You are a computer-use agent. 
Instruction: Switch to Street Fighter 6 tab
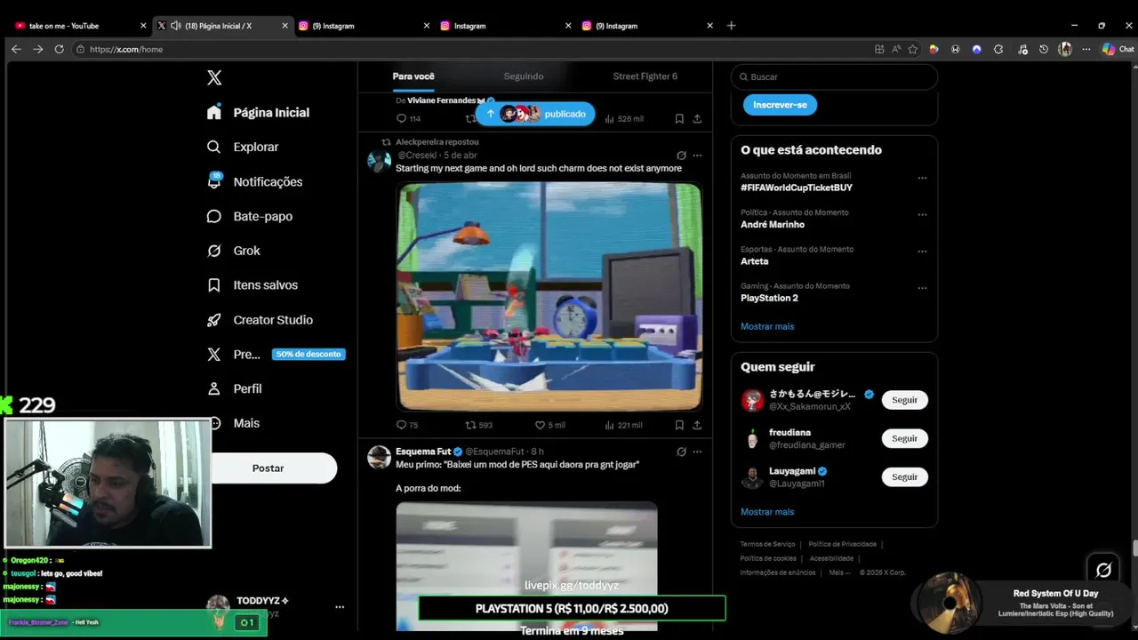click(645, 76)
